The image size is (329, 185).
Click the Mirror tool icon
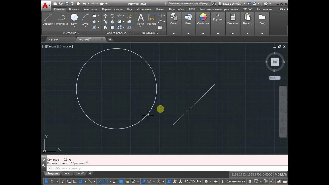pos(112,22)
